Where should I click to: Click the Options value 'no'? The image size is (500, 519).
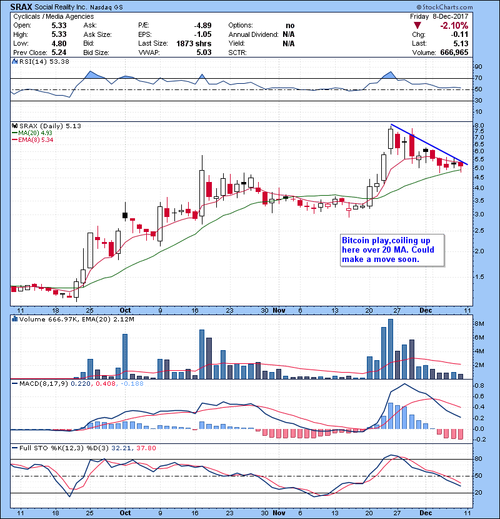pos(290,26)
